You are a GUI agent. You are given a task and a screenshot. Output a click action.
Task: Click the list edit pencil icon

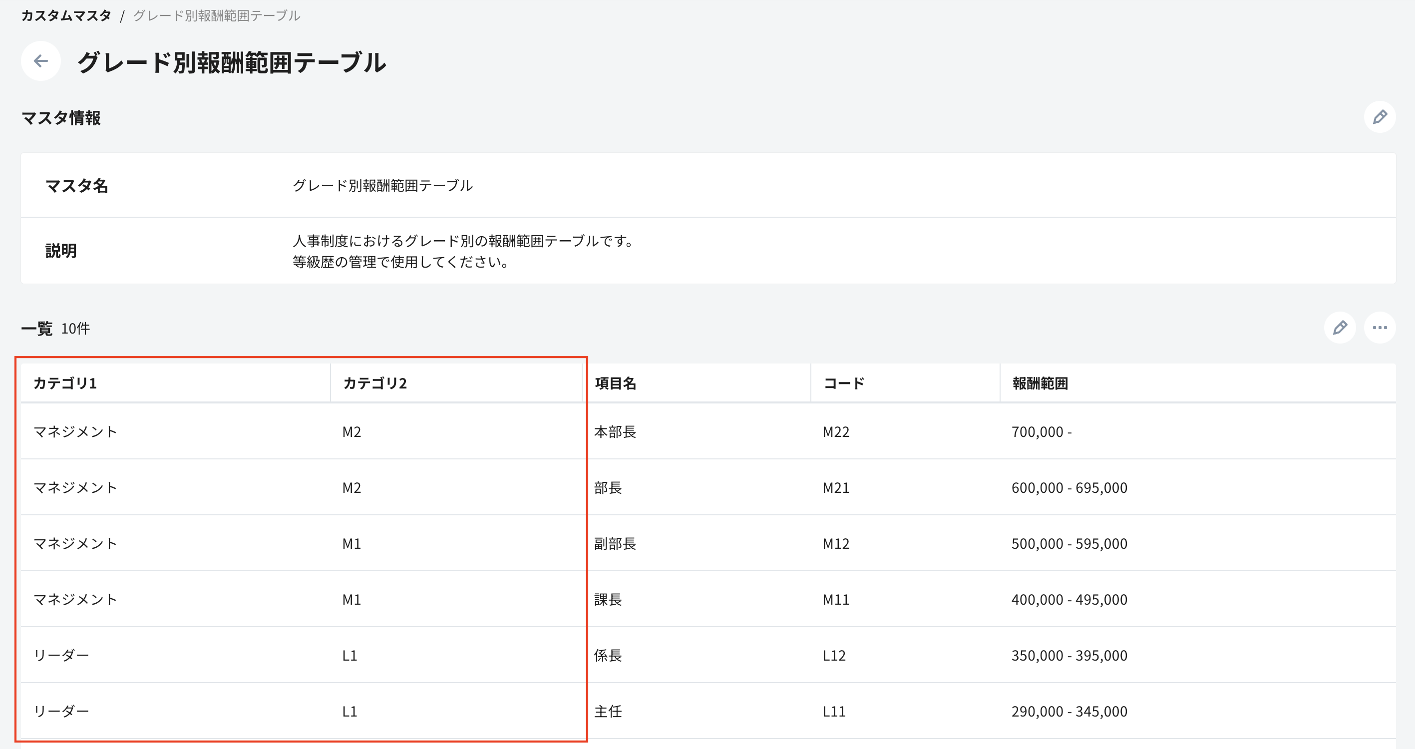pyautogui.click(x=1340, y=328)
